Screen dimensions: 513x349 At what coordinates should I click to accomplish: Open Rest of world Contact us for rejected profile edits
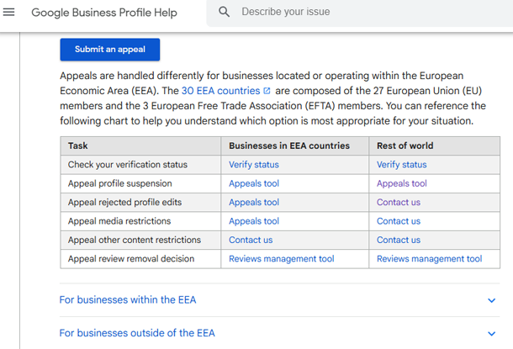[x=399, y=202]
